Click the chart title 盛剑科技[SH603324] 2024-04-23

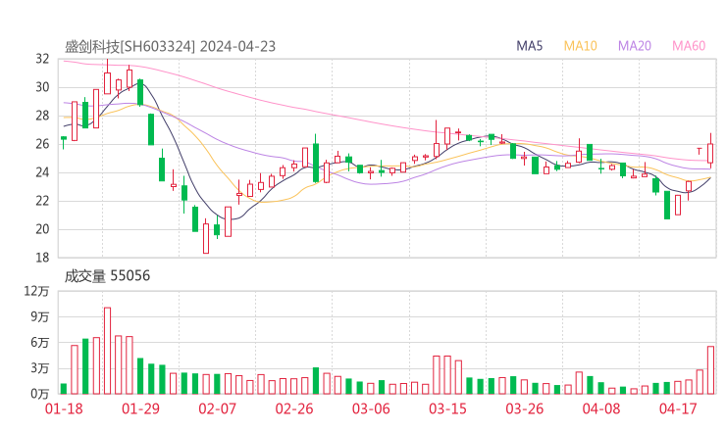pyautogui.click(x=170, y=46)
